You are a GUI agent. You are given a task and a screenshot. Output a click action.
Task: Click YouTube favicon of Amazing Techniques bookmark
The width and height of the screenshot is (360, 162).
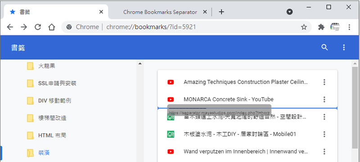171,82
